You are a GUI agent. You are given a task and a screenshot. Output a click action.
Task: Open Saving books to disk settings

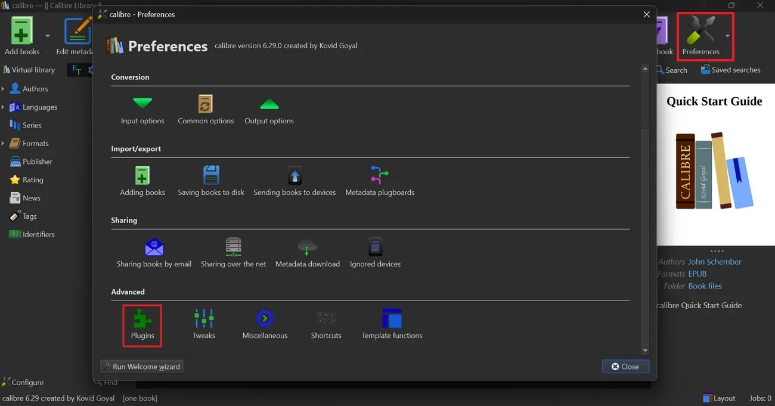pos(211,181)
